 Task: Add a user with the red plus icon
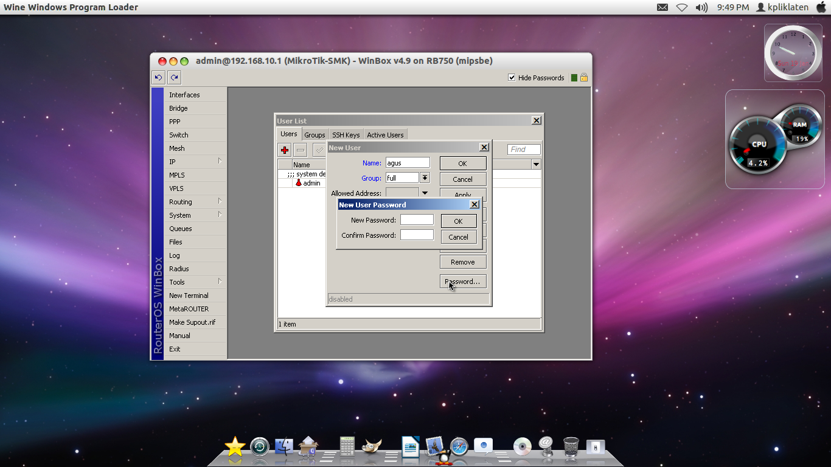(x=285, y=150)
